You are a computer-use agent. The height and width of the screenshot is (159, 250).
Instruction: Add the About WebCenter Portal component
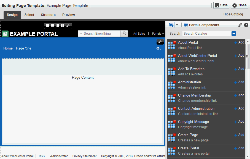239,56
